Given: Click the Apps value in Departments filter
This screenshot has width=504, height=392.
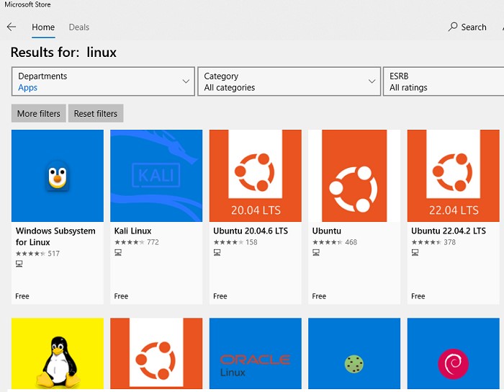Looking at the screenshot, I should click(27, 88).
